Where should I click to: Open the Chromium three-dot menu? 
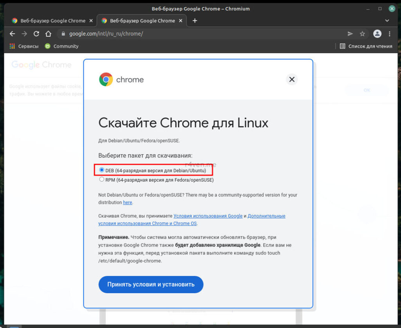pos(389,34)
